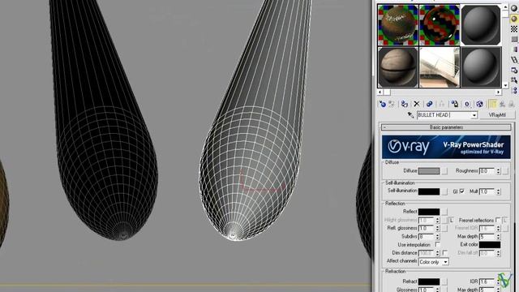The width and height of the screenshot is (519, 292).
Task: Click the Roughness value field
Action: [x=487, y=171]
